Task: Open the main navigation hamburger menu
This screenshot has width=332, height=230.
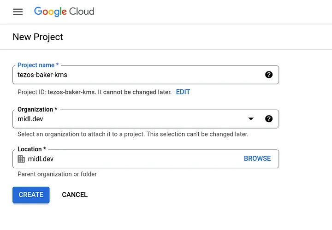Action: pyautogui.click(x=18, y=12)
